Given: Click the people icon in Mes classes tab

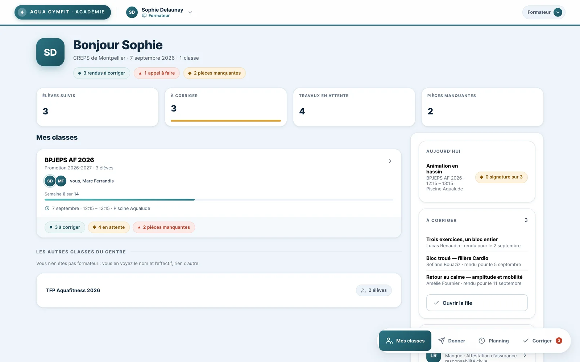Looking at the screenshot, I should point(389,341).
